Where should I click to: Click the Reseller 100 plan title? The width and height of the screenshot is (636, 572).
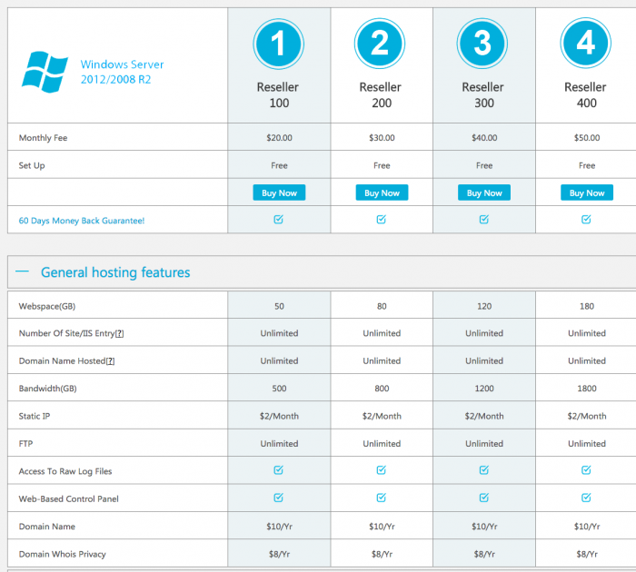coord(279,94)
